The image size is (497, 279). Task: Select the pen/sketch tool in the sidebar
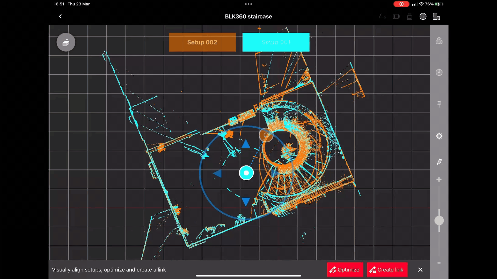tap(439, 162)
